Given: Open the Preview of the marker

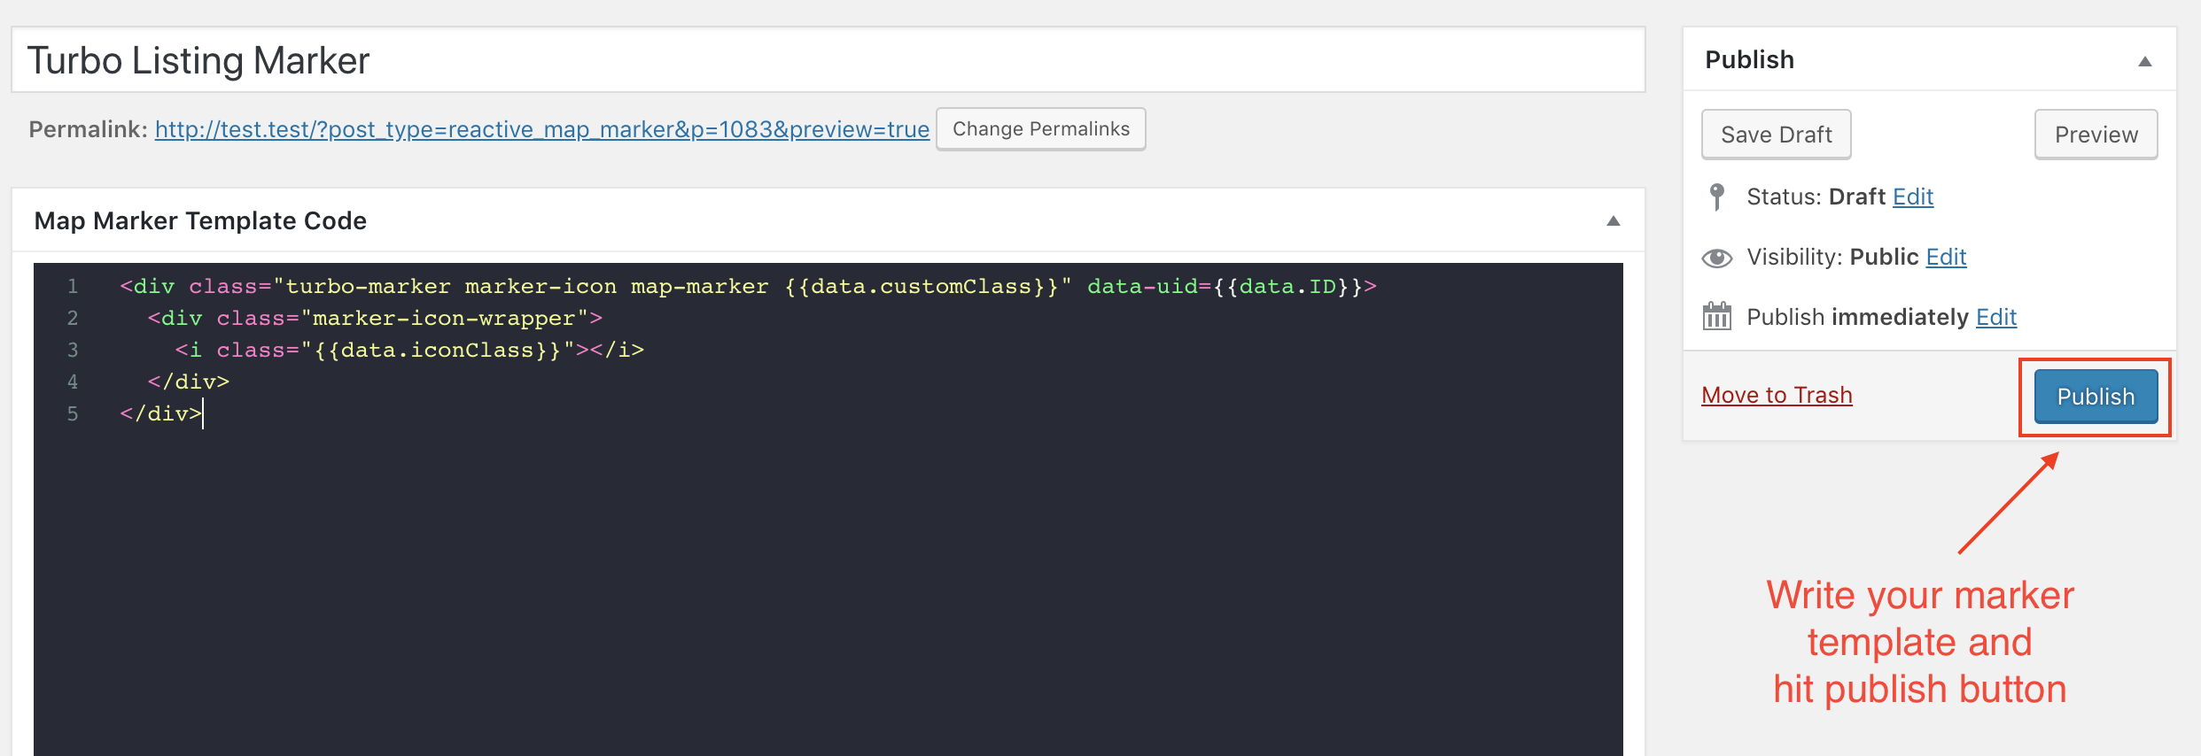Looking at the screenshot, I should click(2096, 135).
